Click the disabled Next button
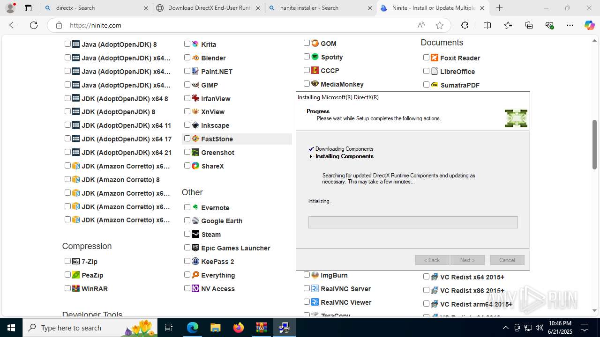 click(467, 260)
